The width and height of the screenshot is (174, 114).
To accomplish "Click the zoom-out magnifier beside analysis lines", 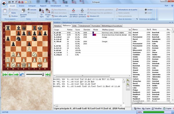I will 128,84.
